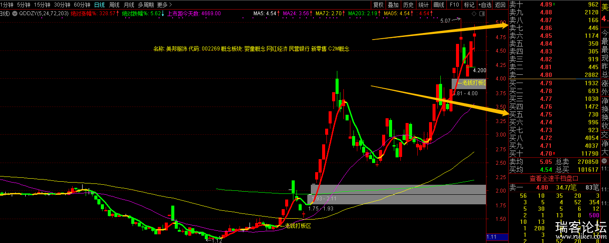Click 上市距今天数 4669.00 readout
The height and width of the screenshot is (243, 609).
(x=194, y=13)
